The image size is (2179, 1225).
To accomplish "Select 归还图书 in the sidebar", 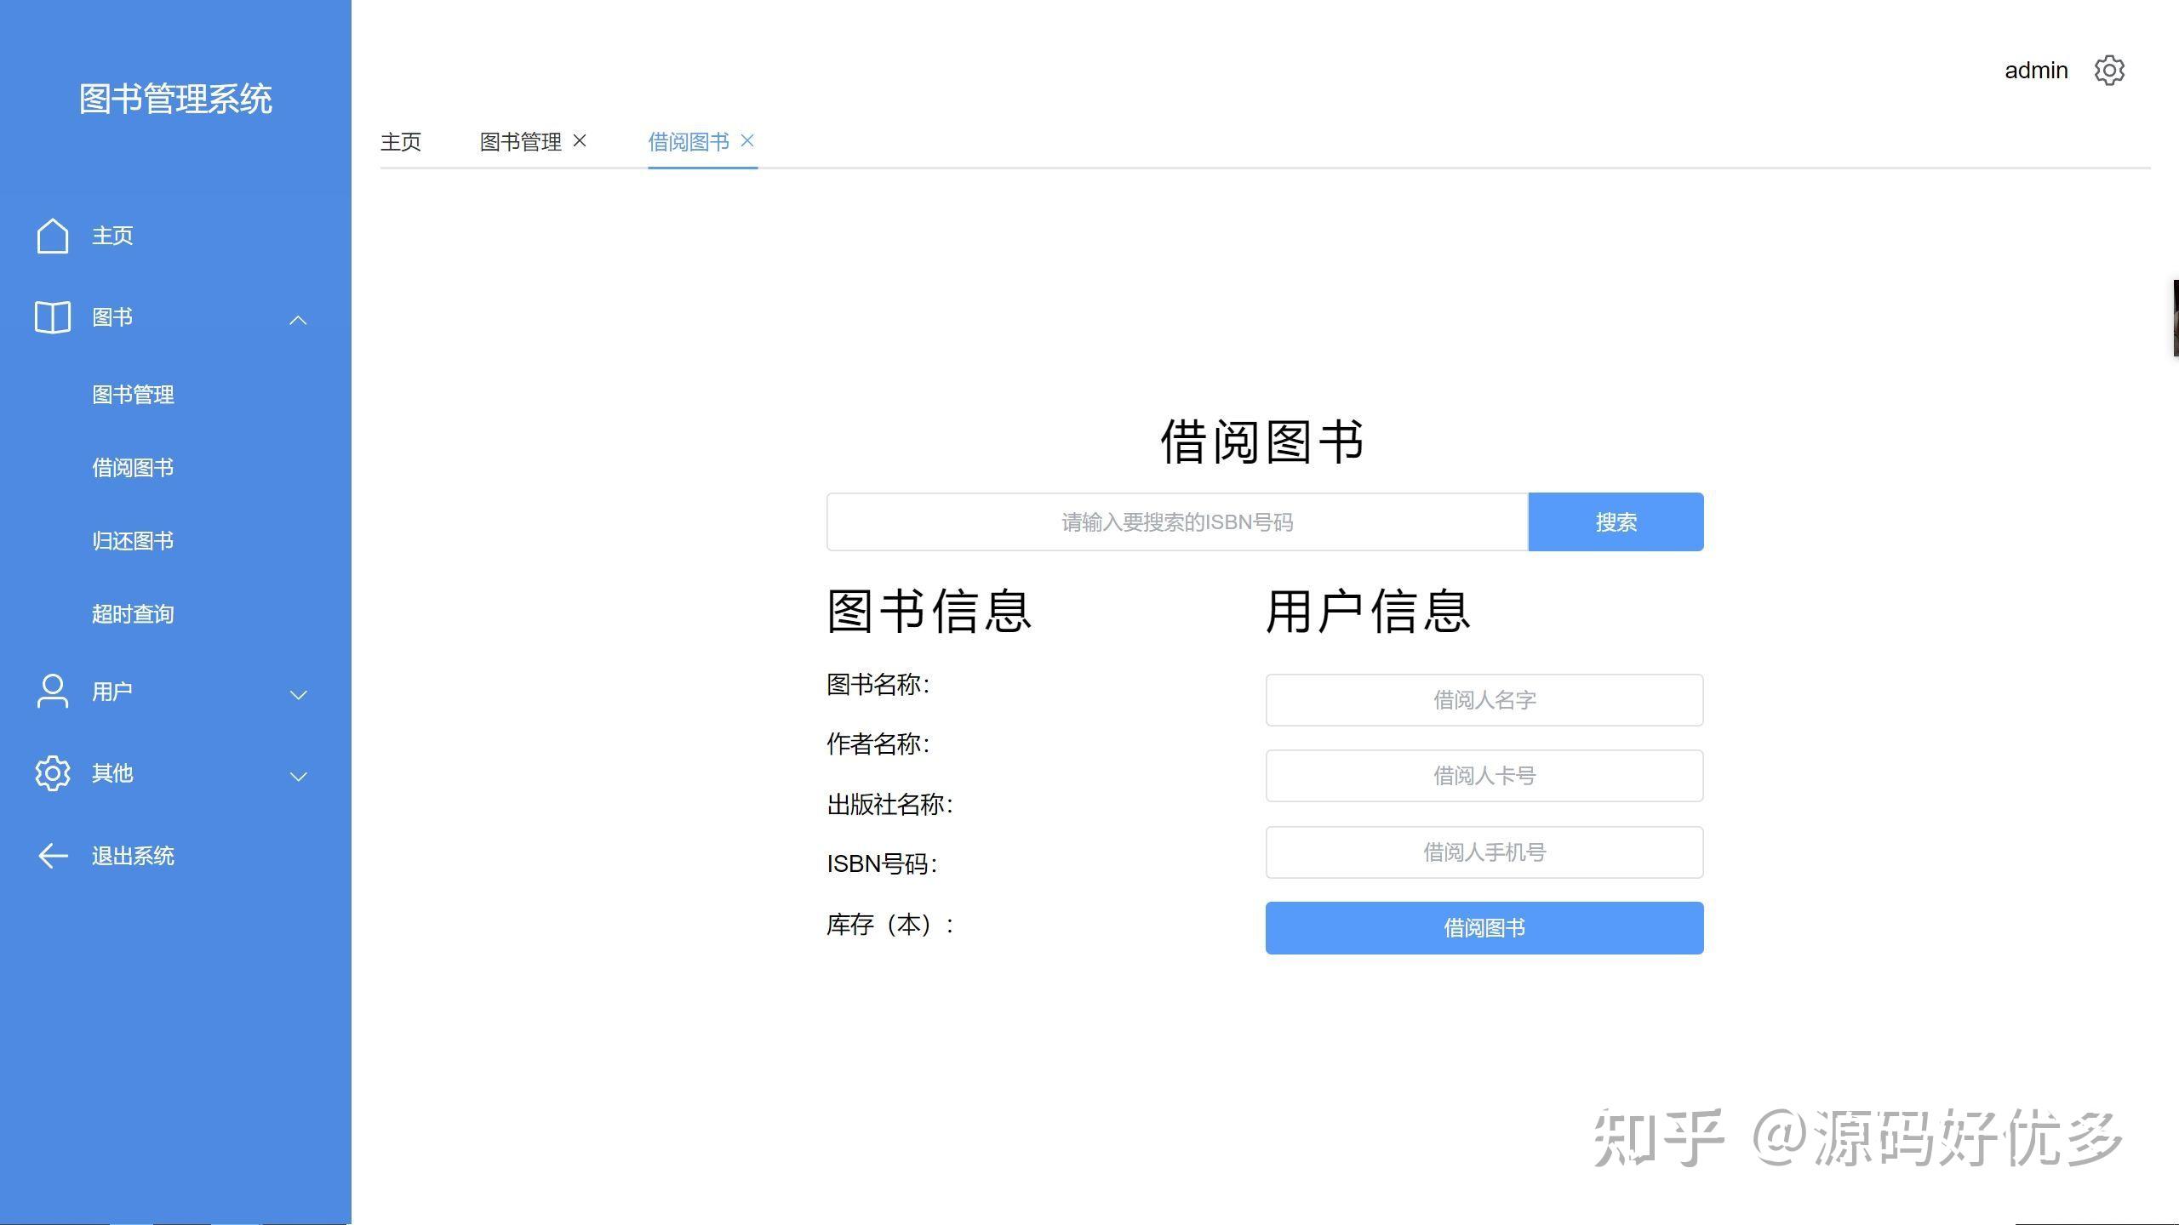I will tap(133, 540).
